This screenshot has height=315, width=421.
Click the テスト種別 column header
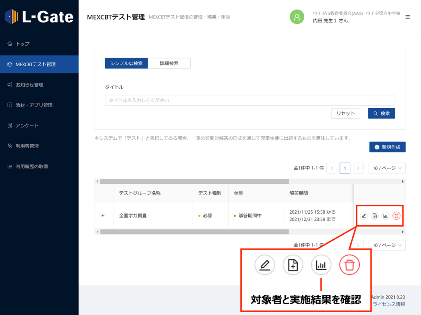point(210,193)
